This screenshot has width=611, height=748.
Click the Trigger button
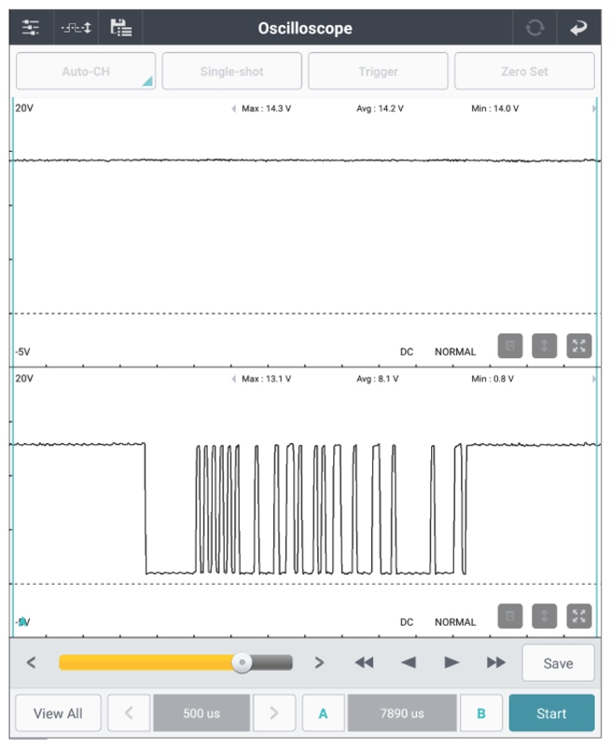378,71
